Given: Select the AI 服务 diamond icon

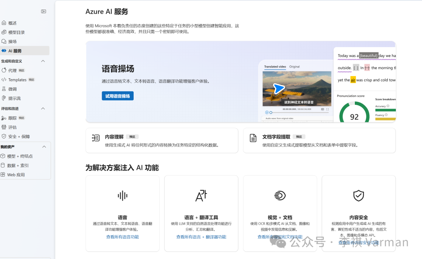Looking at the screenshot, I should click(4, 51).
